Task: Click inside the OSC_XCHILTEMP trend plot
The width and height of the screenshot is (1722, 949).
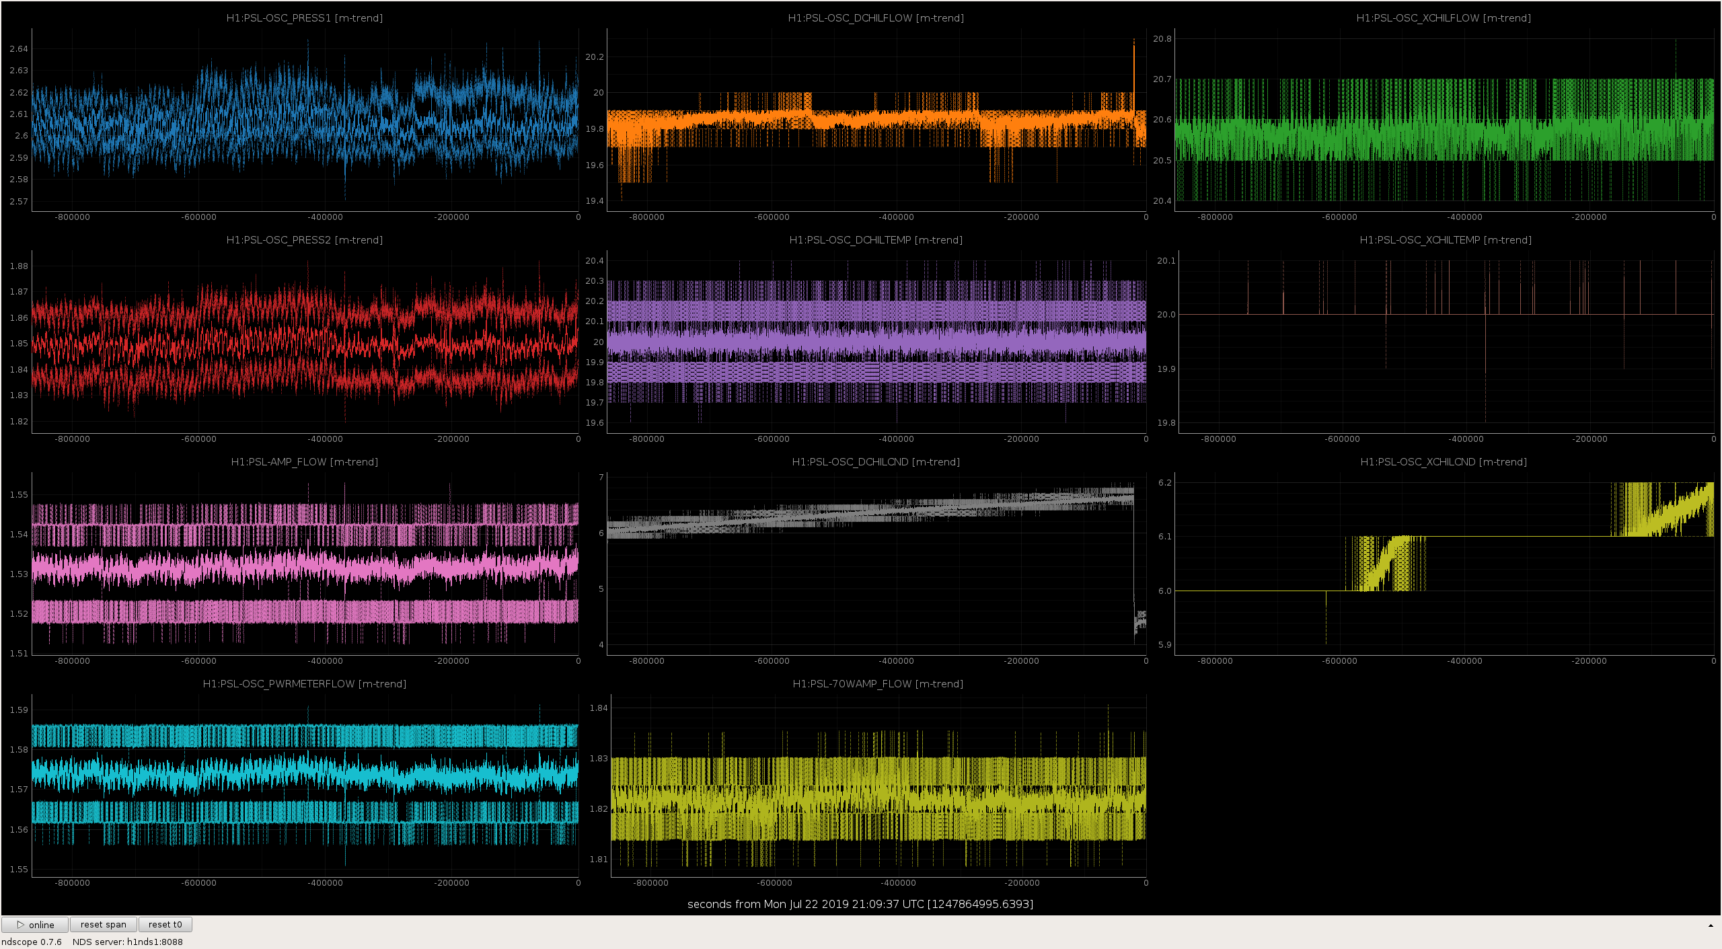Action: 1446,342
